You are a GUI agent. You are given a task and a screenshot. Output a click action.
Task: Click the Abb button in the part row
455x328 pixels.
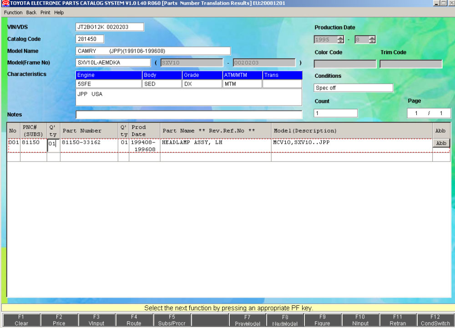click(x=441, y=143)
